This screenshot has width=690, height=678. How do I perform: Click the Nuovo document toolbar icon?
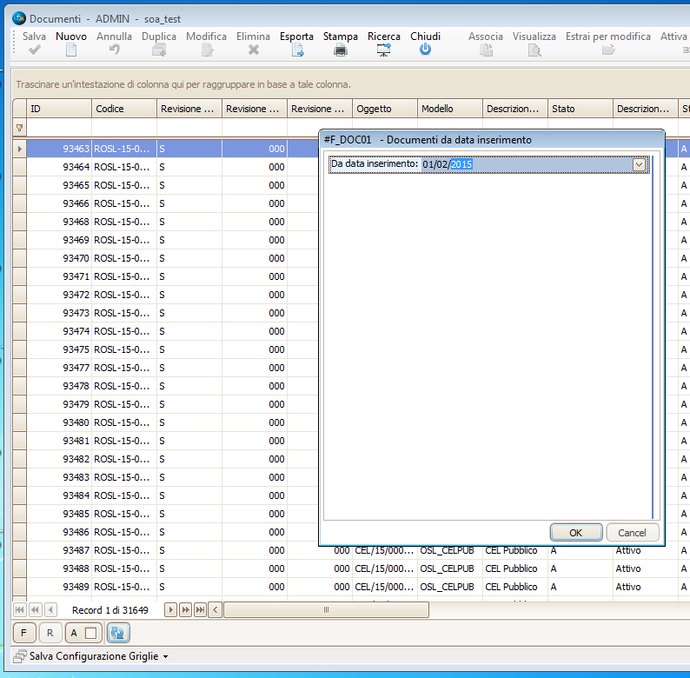71,50
